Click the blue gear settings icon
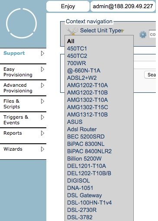Image resolution: width=158 pixels, height=221 pixels. point(143,35)
